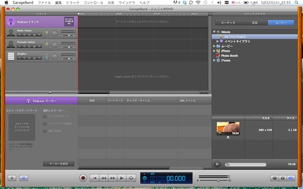303x189 pixels.
Task: Mute the Male Voice track
Action: tap(24, 35)
